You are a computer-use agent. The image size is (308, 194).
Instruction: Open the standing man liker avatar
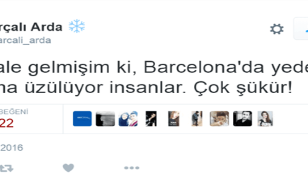pos(197,118)
